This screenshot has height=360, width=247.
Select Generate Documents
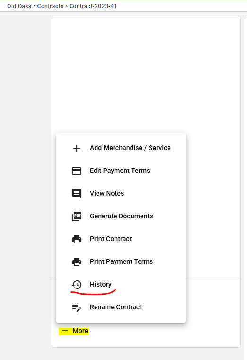[x=121, y=216]
